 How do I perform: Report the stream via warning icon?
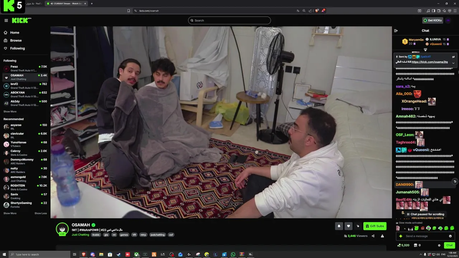pos(382,236)
